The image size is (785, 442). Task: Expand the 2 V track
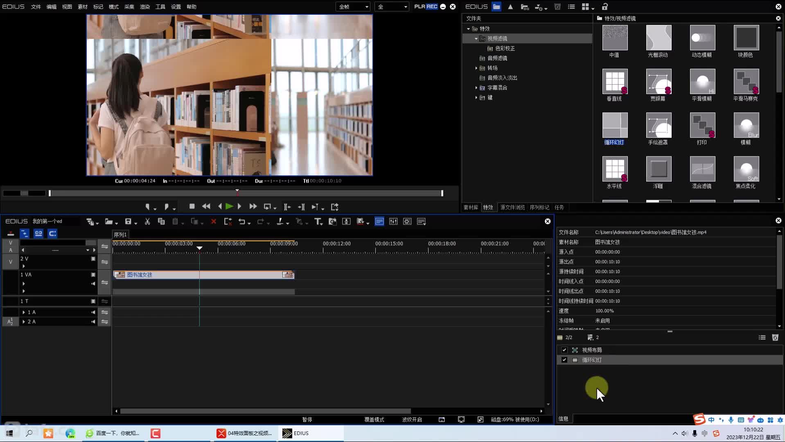click(x=24, y=266)
